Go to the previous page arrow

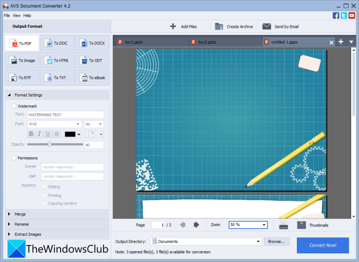click(x=183, y=224)
